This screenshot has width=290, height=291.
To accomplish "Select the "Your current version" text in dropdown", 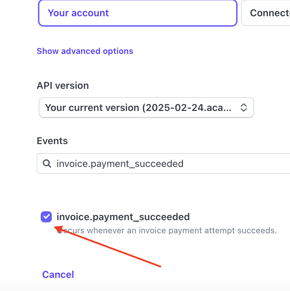I will pos(138,107).
